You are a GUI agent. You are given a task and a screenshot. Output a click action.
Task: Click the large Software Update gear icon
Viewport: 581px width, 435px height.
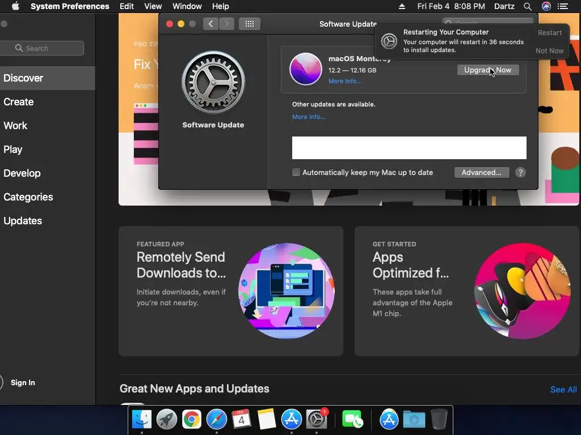(213, 82)
